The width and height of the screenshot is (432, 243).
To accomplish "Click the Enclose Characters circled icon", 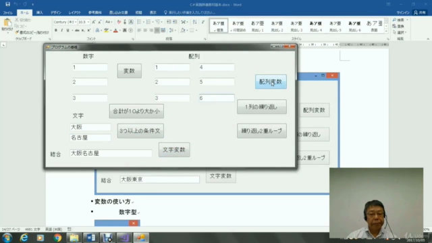I will (130, 30).
